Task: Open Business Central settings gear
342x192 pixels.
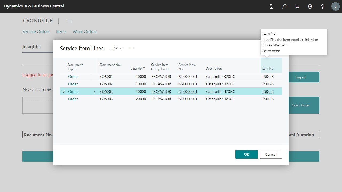Action: (310, 6)
